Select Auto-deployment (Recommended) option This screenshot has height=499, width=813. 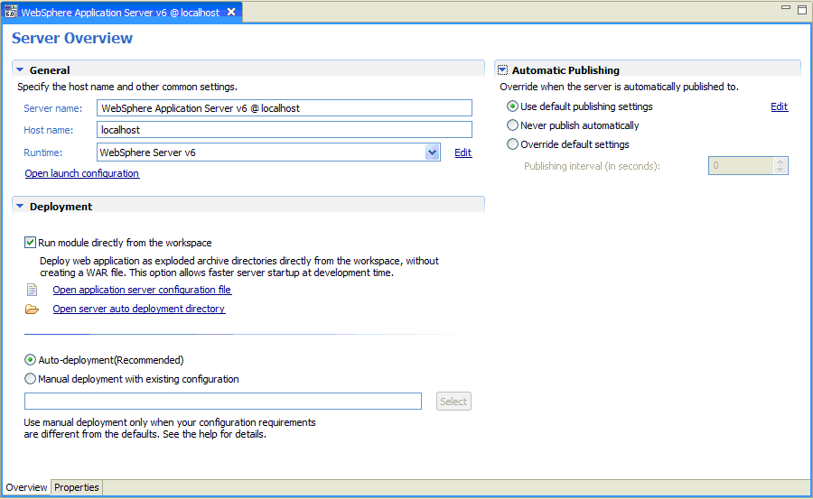pyautogui.click(x=30, y=360)
